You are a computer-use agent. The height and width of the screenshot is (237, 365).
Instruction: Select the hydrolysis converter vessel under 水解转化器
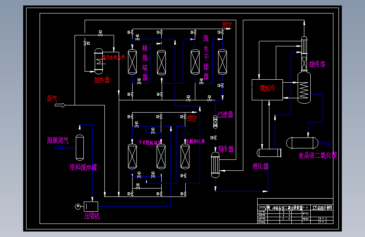coord(185,156)
